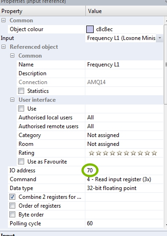The height and width of the screenshot is (236, 167).
Task: Tick the Use checkbox
Action: 21,109
